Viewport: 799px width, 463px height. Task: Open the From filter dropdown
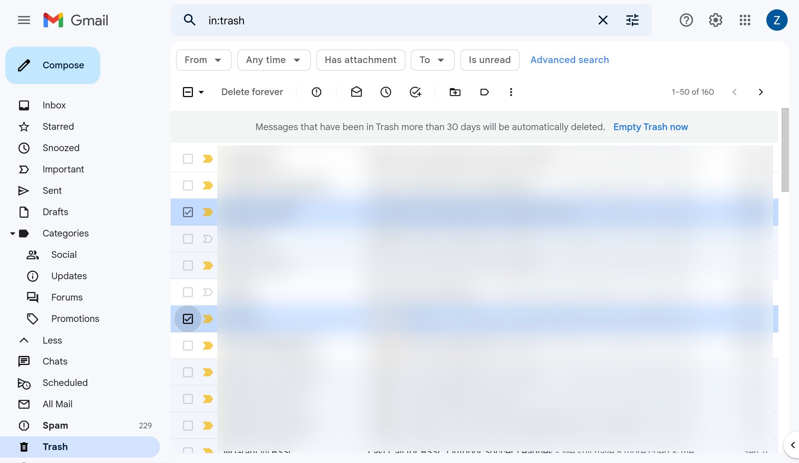pos(204,60)
